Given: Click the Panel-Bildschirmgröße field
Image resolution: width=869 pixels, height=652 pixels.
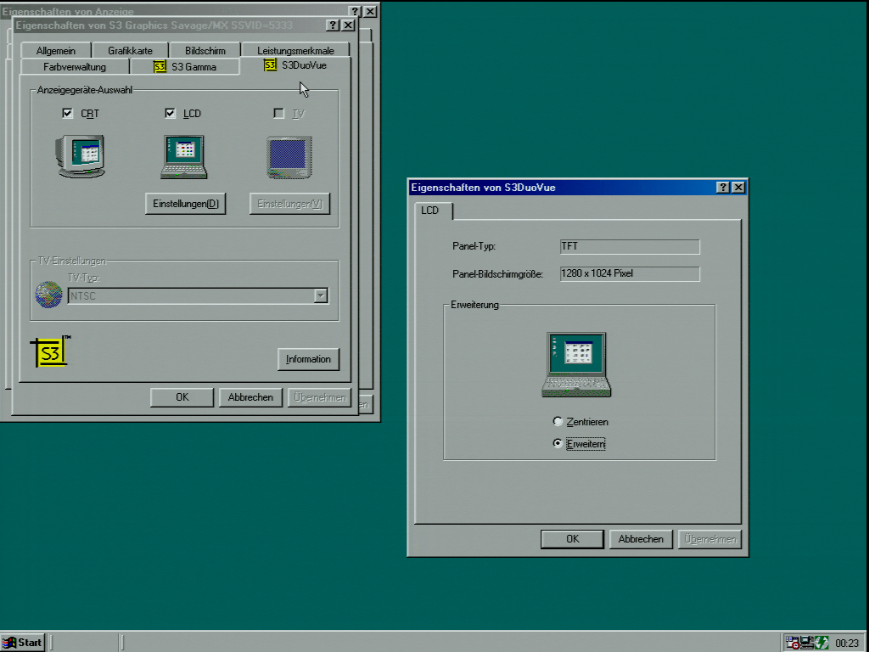Looking at the screenshot, I should click(630, 273).
